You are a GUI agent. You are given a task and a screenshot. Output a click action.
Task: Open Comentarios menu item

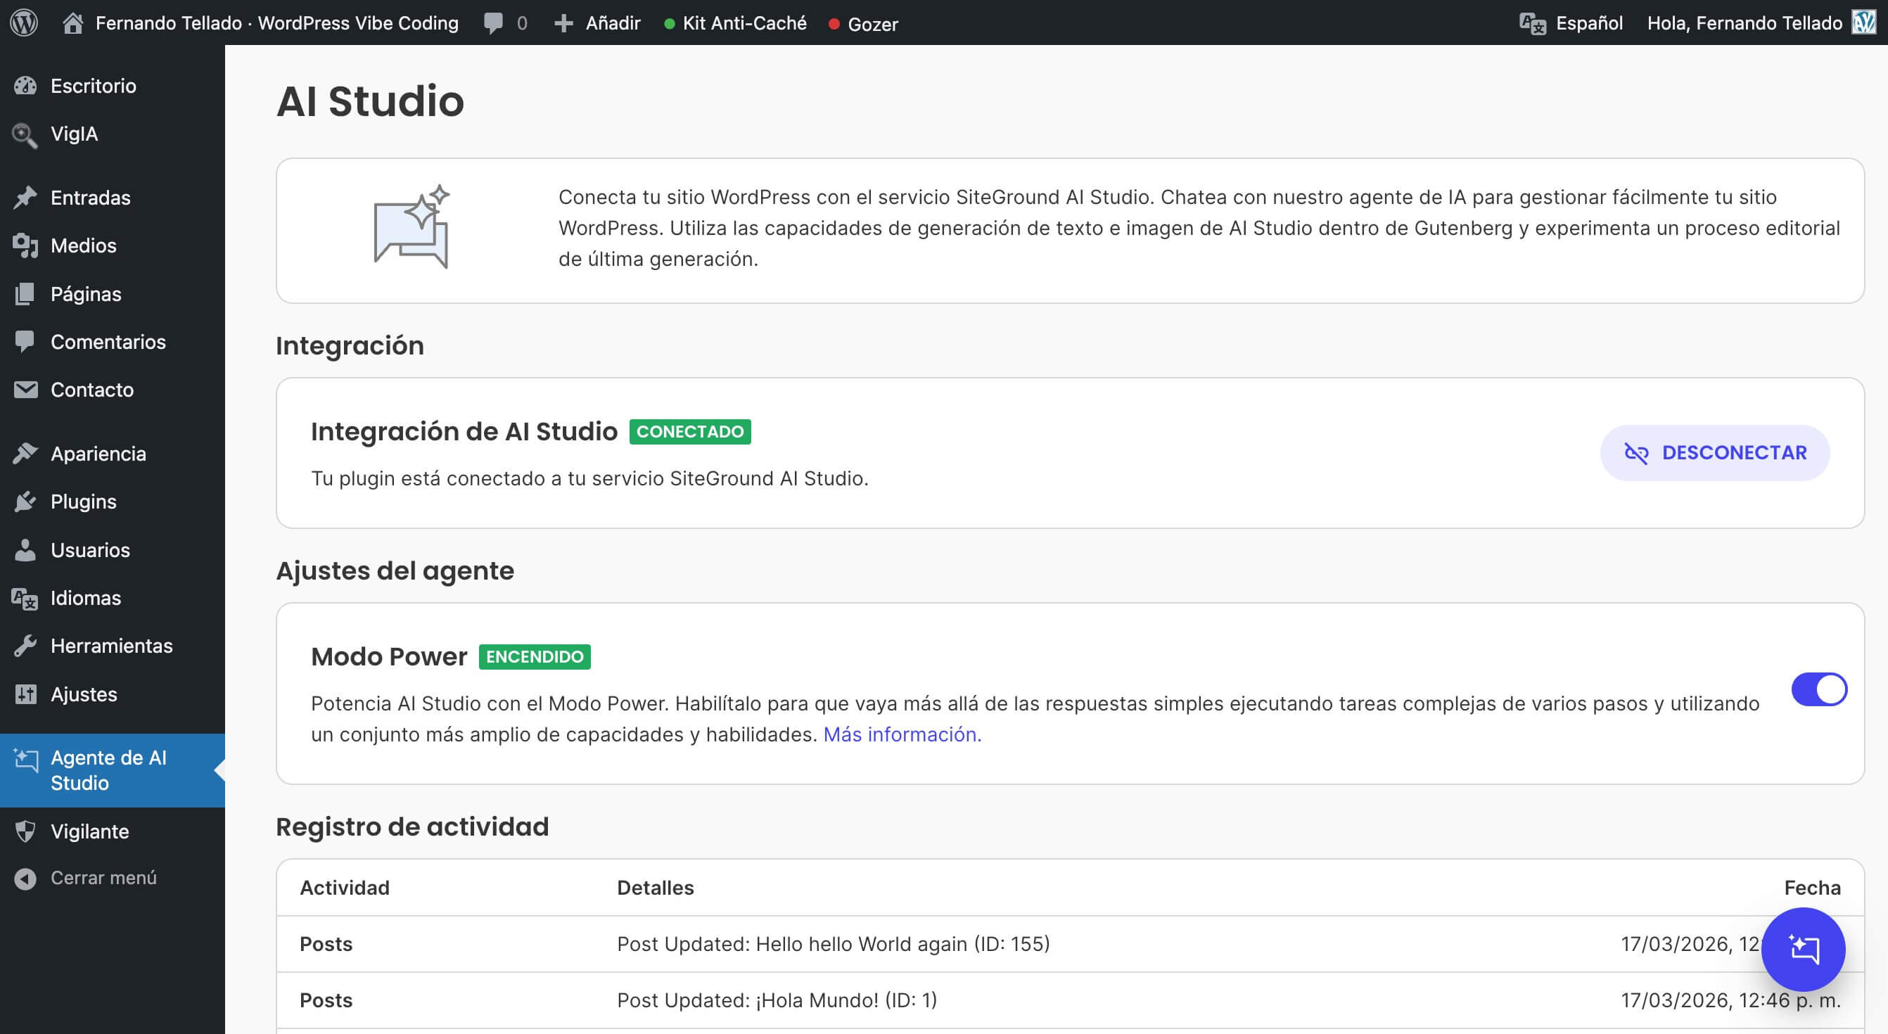112,341
